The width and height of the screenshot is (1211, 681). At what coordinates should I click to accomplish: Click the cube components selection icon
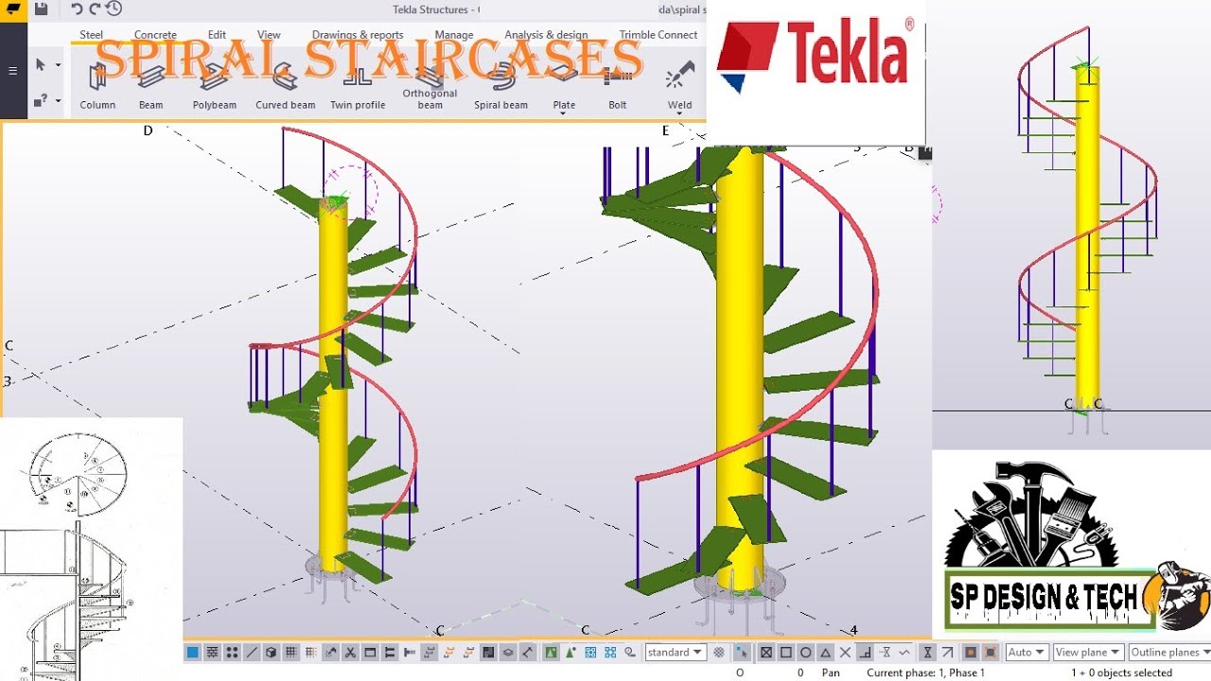click(272, 653)
